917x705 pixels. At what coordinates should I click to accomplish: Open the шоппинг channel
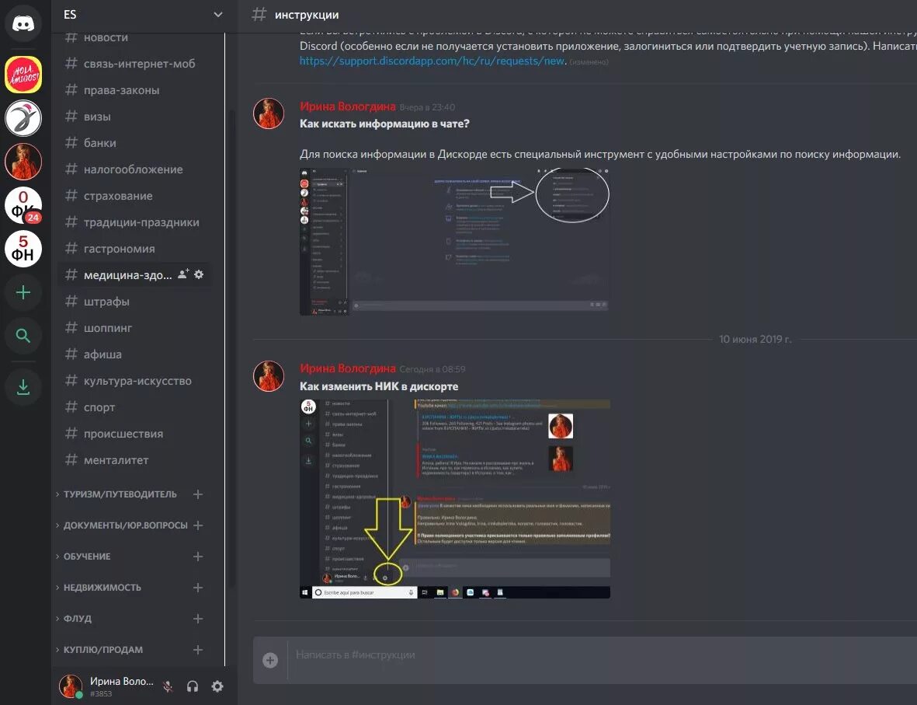point(134,328)
